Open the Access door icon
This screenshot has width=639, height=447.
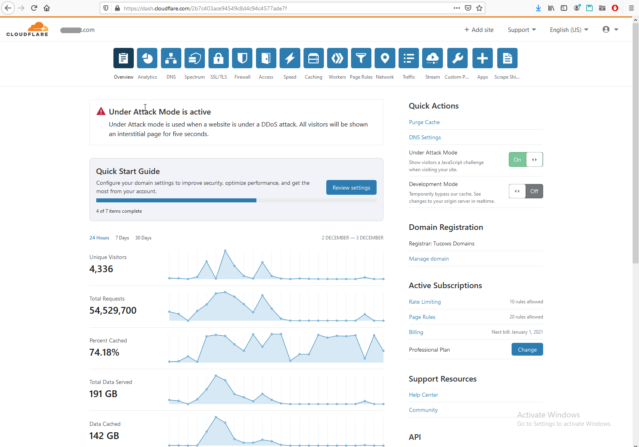[x=266, y=58]
